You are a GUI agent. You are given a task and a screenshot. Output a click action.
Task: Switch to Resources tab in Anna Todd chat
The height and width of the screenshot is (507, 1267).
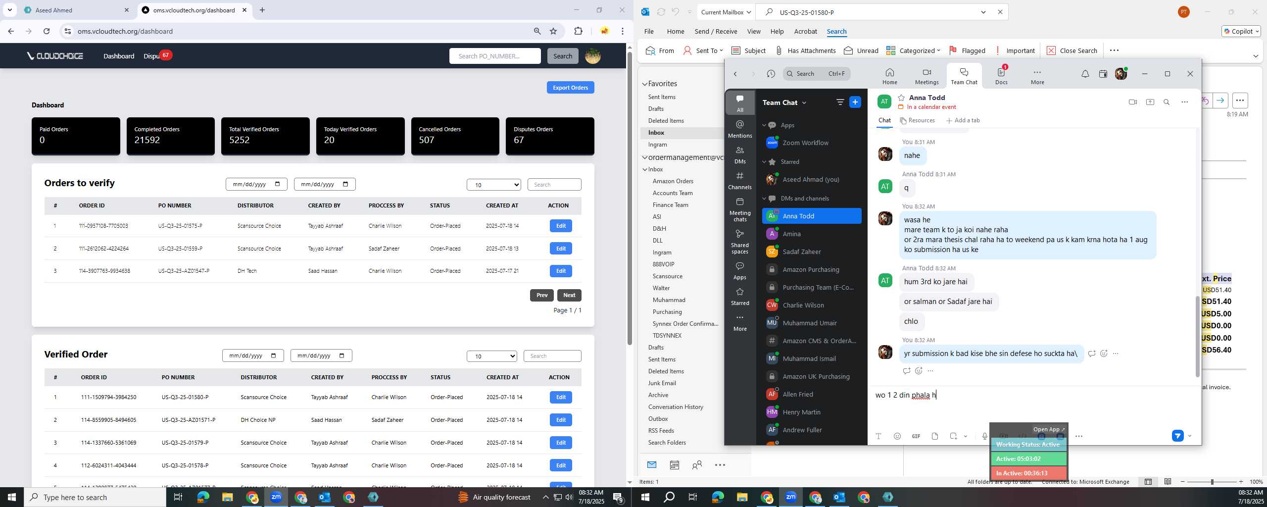[917, 120]
